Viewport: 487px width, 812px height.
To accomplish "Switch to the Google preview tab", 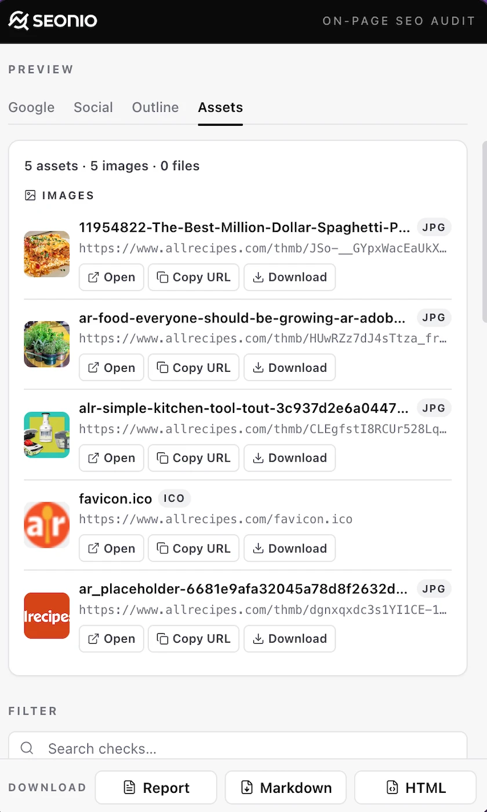I will [x=31, y=107].
